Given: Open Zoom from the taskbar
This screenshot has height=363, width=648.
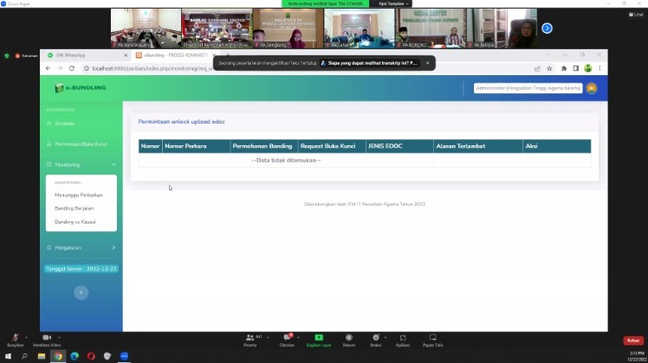Looking at the screenshot, I should (x=125, y=356).
